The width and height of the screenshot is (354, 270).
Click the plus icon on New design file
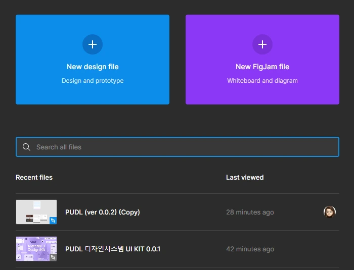pyautogui.click(x=93, y=44)
